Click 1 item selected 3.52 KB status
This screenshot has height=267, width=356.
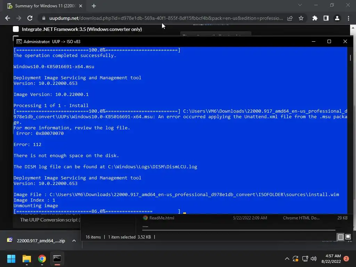click(129, 237)
